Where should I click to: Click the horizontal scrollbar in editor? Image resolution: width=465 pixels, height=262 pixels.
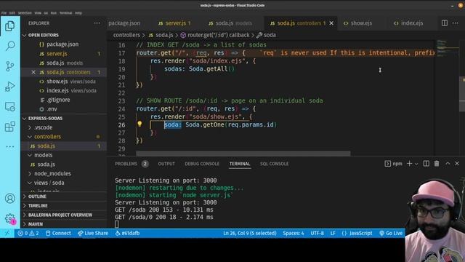click(243, 154)
